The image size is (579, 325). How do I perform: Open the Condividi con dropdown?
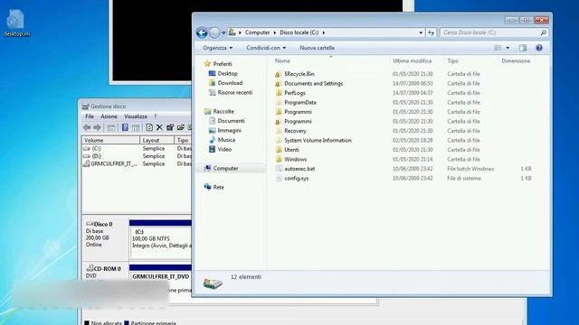pyautogui.click(x=266, y=48)
